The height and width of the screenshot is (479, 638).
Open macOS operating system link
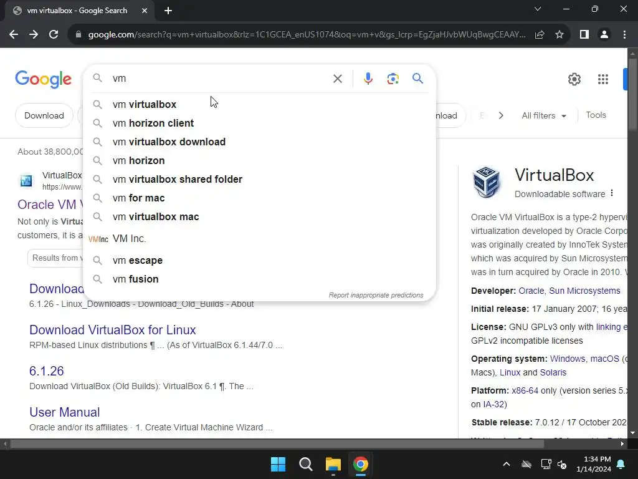604,359
